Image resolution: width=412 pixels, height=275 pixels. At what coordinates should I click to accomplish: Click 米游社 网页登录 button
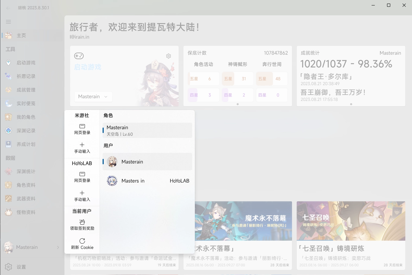coord(82,129)
